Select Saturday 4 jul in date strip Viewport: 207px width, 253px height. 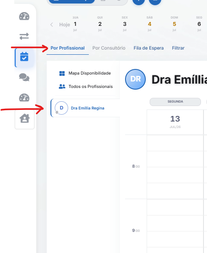[150, 24]
